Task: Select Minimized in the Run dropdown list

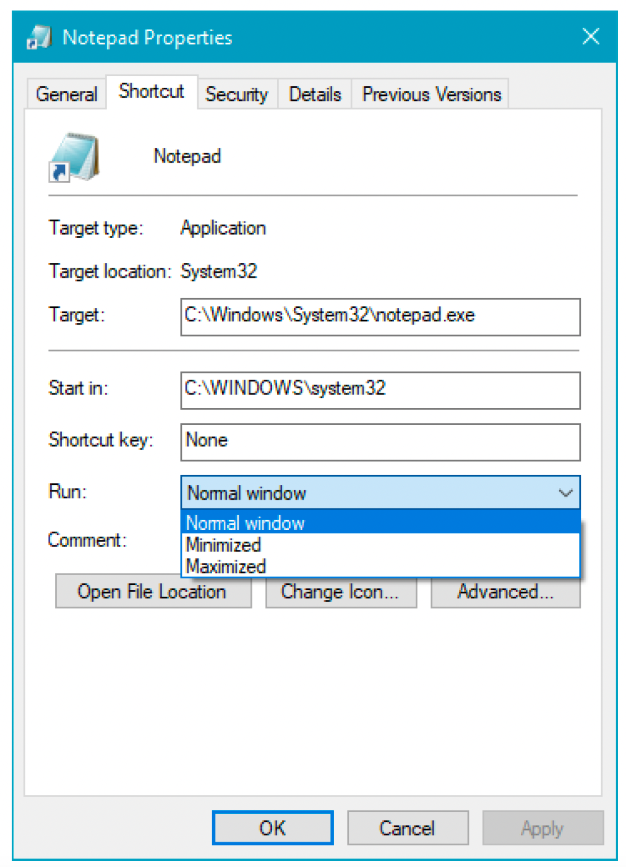Action: 380,545
